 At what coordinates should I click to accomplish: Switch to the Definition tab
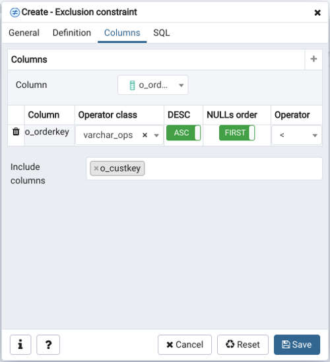point(72,33)
